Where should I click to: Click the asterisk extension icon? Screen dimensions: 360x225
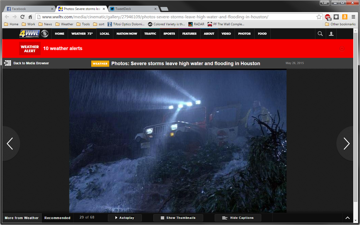(336, 17)
